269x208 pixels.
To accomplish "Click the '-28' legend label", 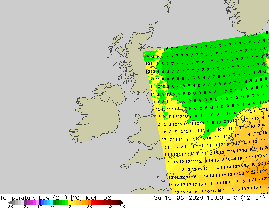I will pos(8,206).
